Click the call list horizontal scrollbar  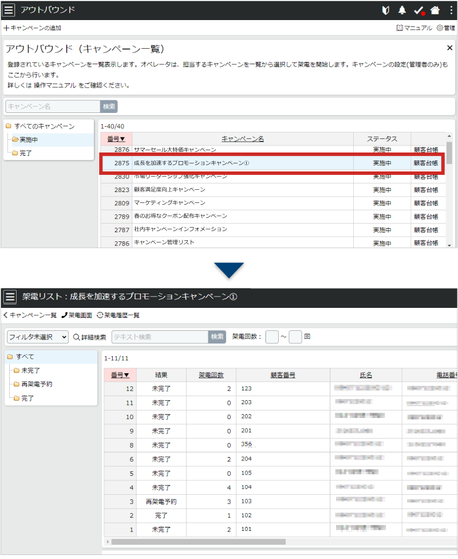click(198, 542)
